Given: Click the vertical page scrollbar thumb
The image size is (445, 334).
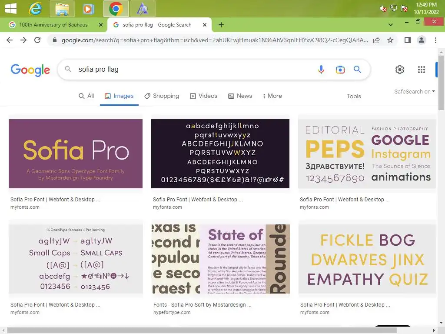Looking at the screenshot, I should pyautogui.click(x=441, y=83).
